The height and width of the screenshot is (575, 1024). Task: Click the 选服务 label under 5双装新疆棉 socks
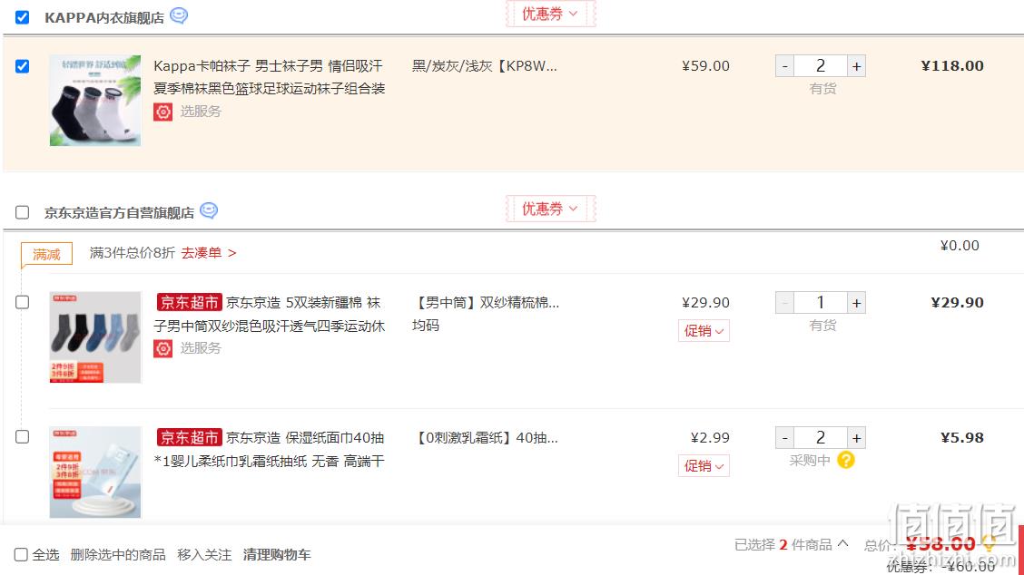(201, 348)
